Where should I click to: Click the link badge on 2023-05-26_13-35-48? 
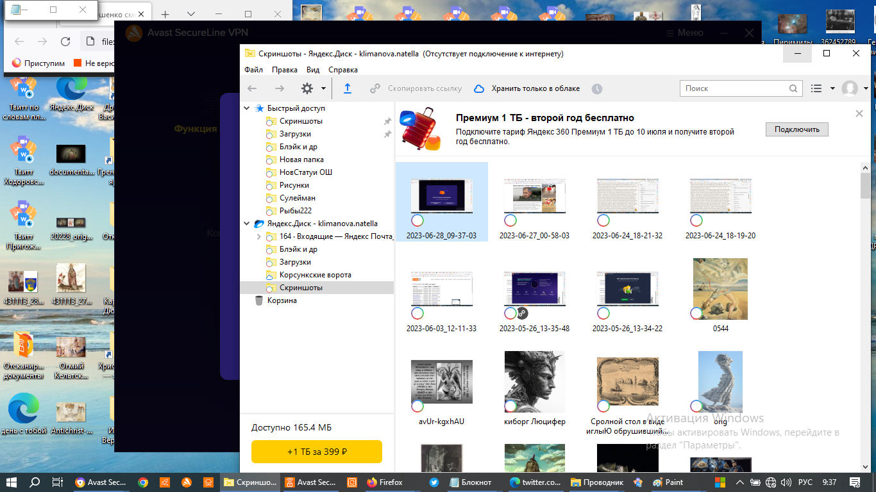coord(522,313)
